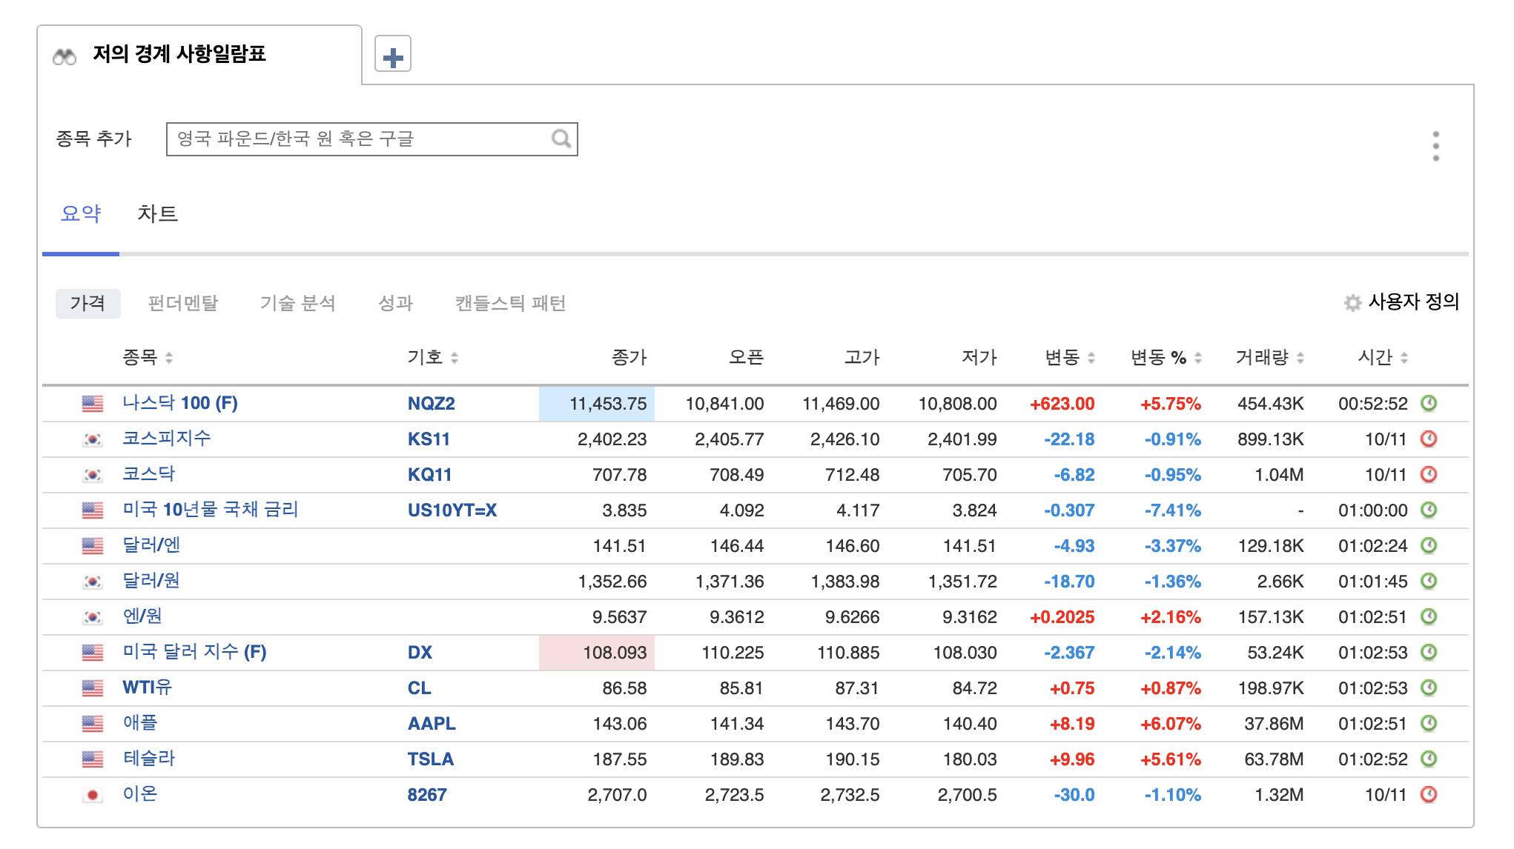
Task: Open the 캔들스틱 패턴 view
Action: 510,303
